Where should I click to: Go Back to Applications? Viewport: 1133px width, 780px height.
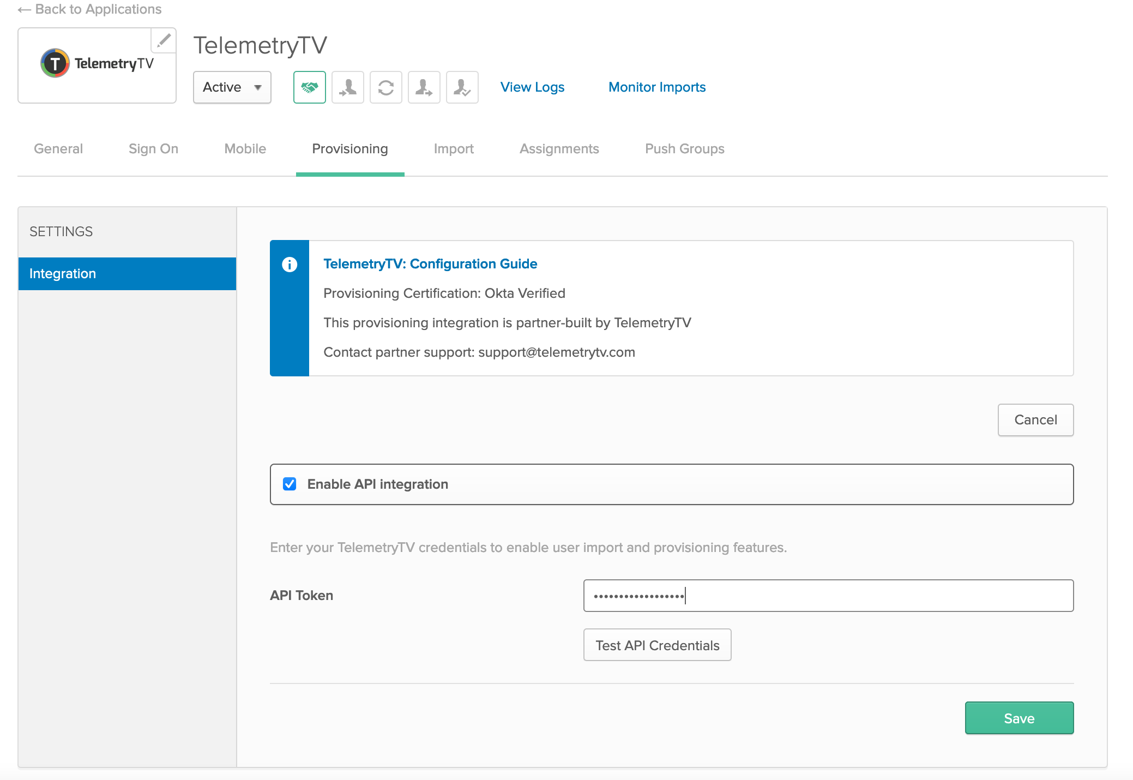click(x=90, y=9)
